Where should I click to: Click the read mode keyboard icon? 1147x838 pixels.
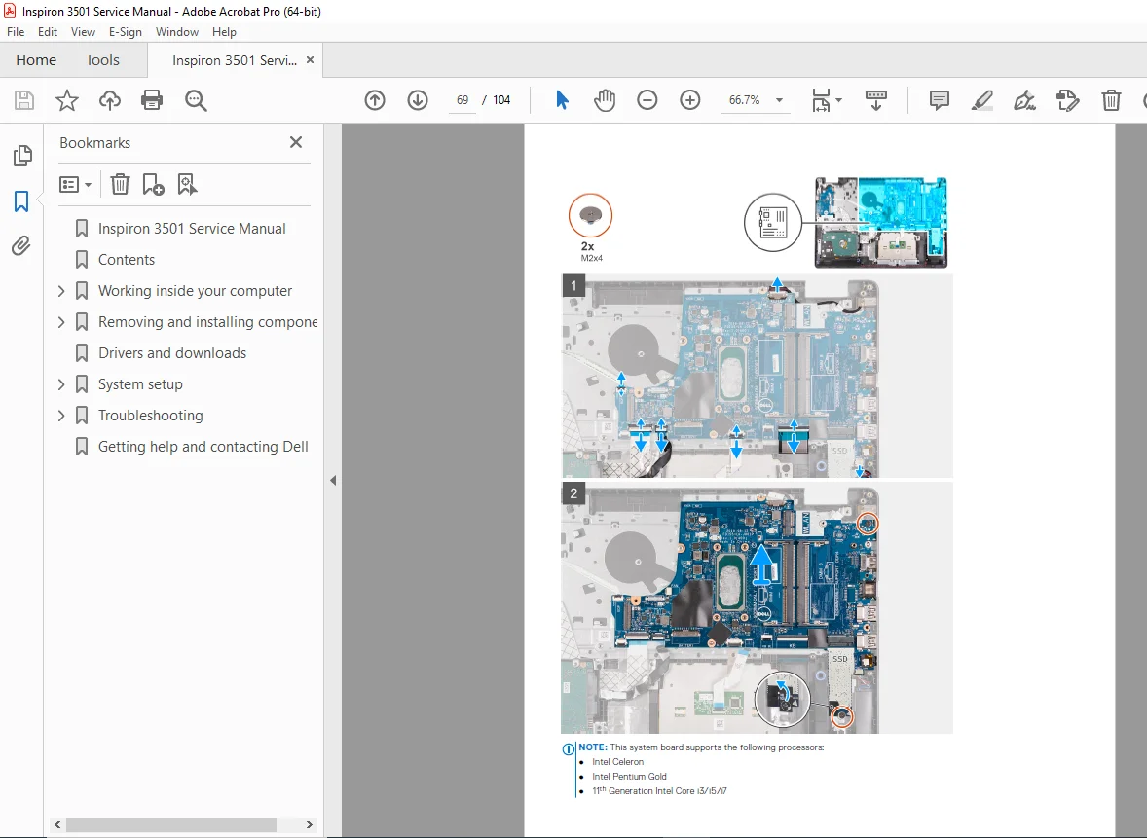tap(875, 100)
